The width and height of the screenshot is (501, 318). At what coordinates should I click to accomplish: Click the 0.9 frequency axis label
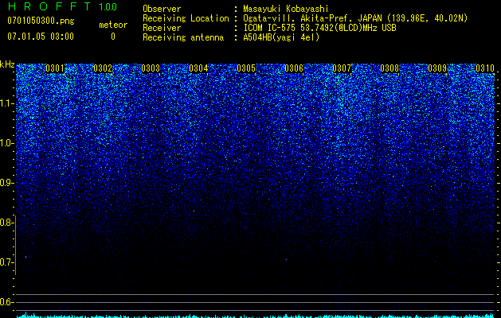[6, 183]
